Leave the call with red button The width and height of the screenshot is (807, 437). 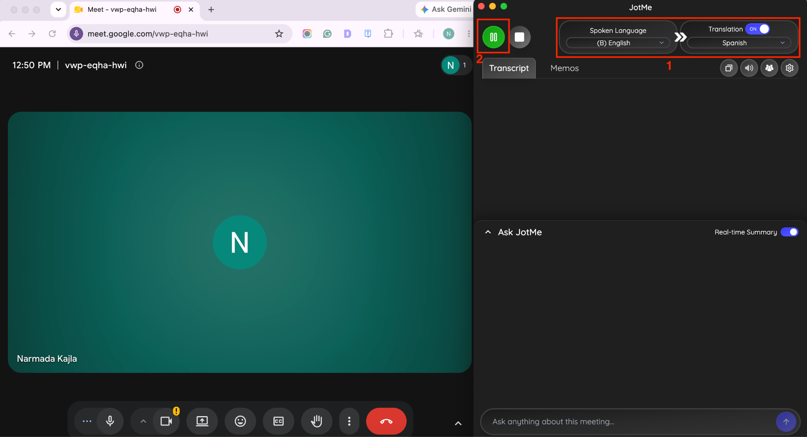[x=386, y=421]
